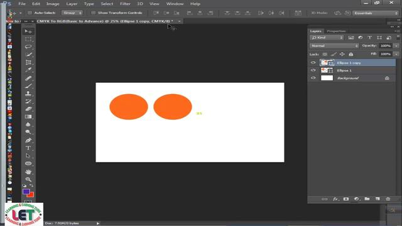Hide the Background layer

(x=313, y=78)
